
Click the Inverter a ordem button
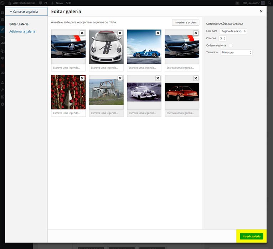pos(185,22)
